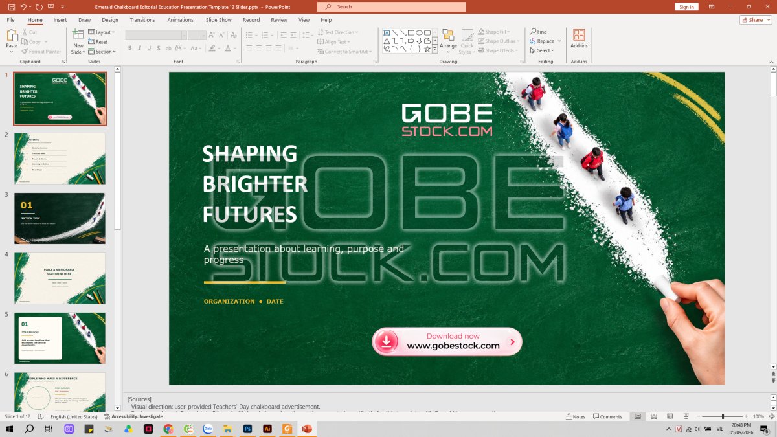Click the Save icon in Quick Access Toolbar
777x437 pixels.
[x=11, y=6]
